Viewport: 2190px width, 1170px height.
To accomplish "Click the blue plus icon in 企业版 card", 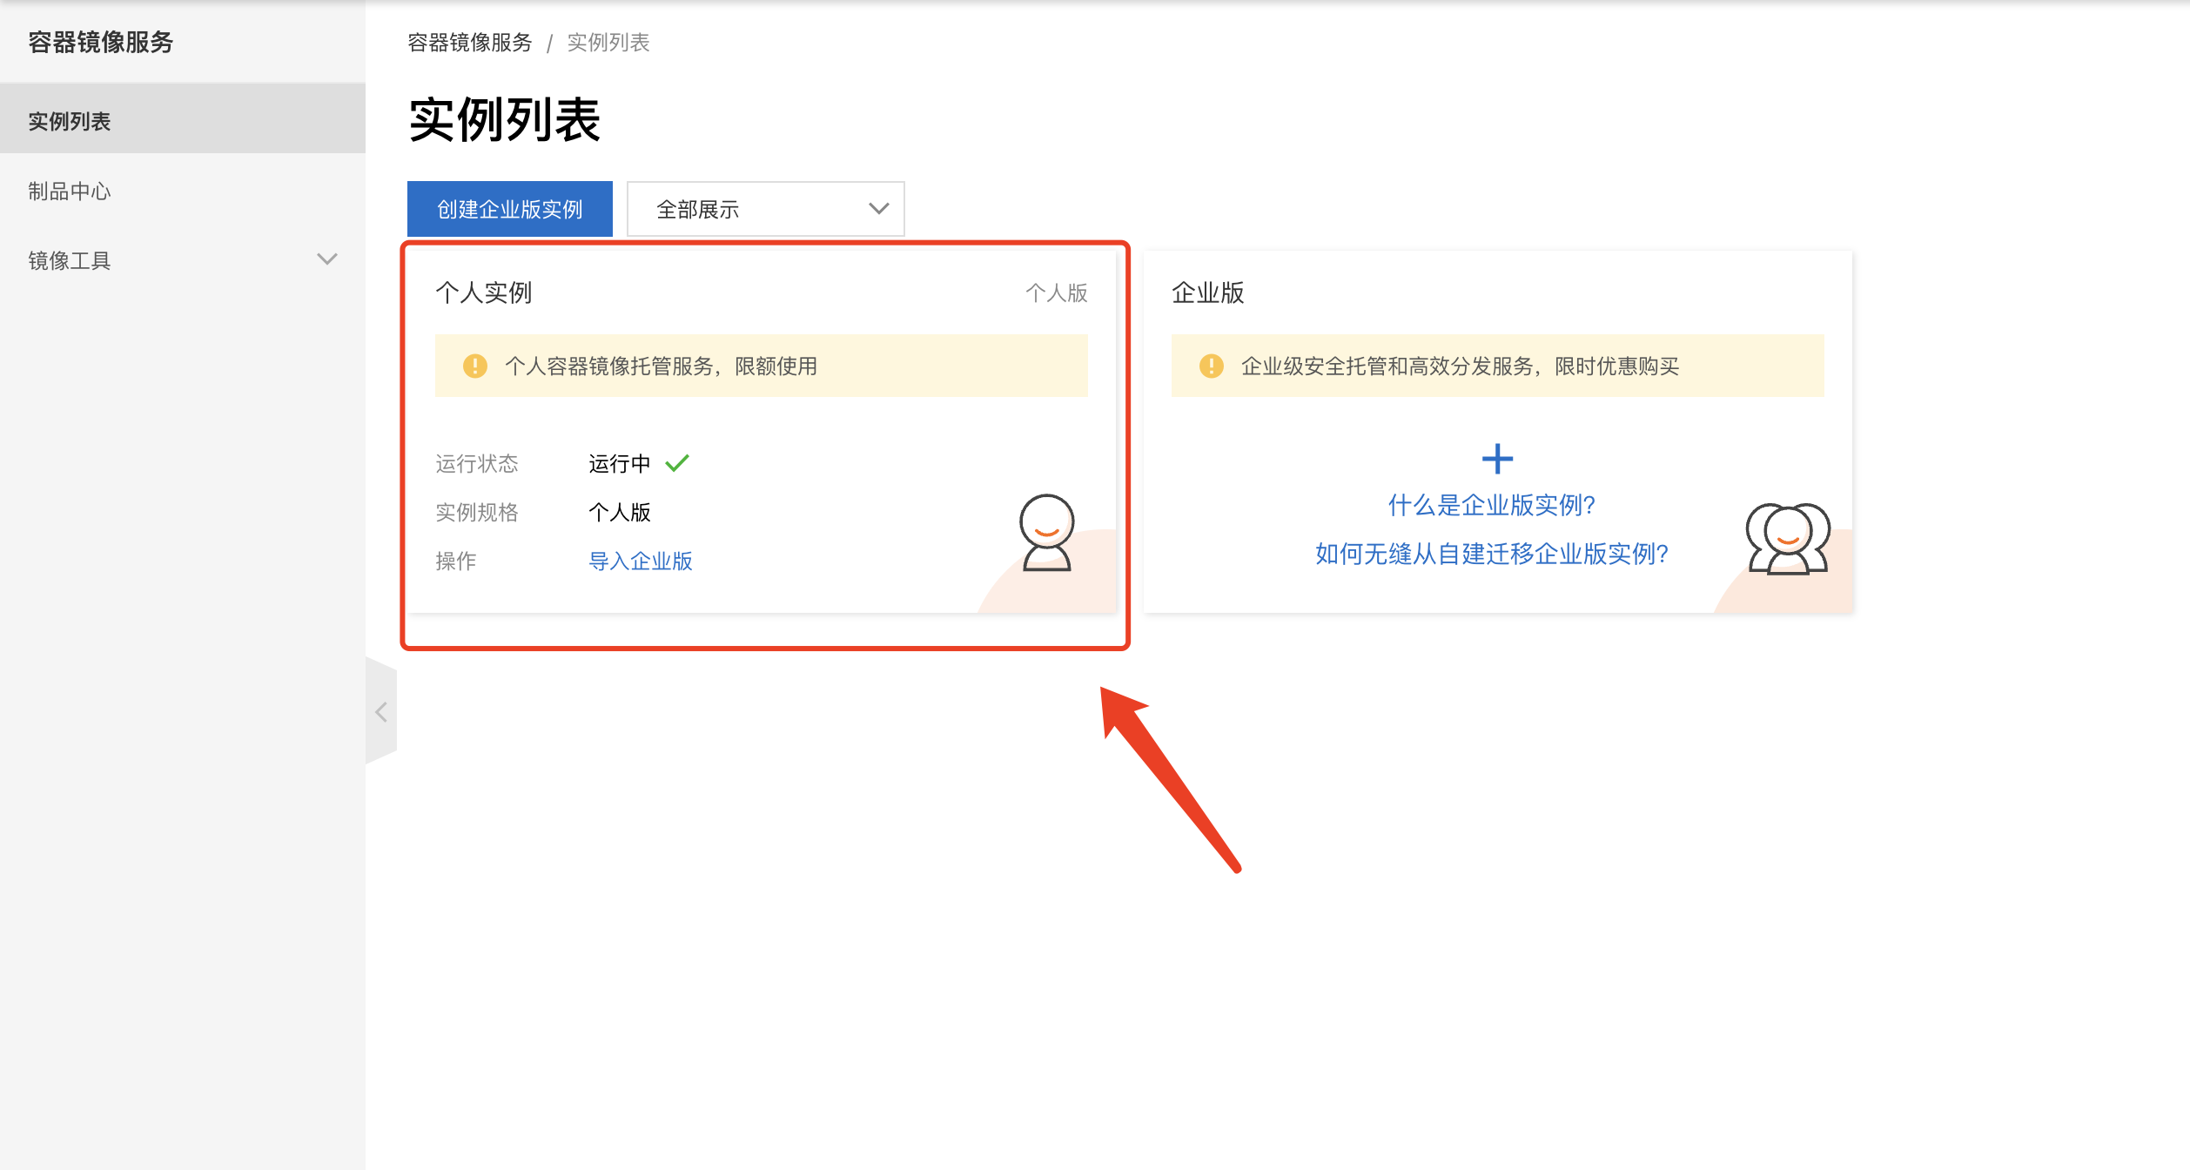I will click(1497, 459).
